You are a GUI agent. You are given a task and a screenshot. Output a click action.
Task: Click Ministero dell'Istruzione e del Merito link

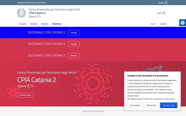tap(32, 3)
